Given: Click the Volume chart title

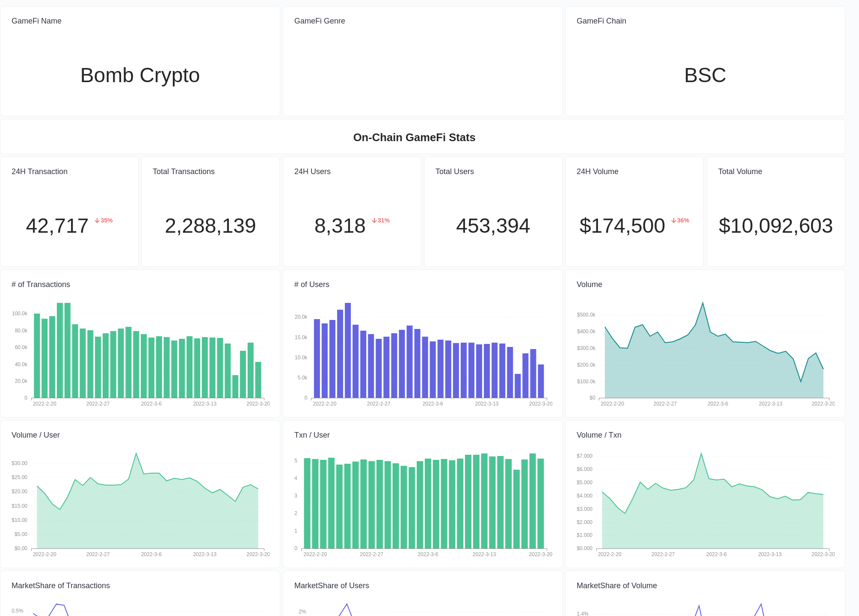Looking at the screenshot, I should pyautogui.click(x=589, y=284).
